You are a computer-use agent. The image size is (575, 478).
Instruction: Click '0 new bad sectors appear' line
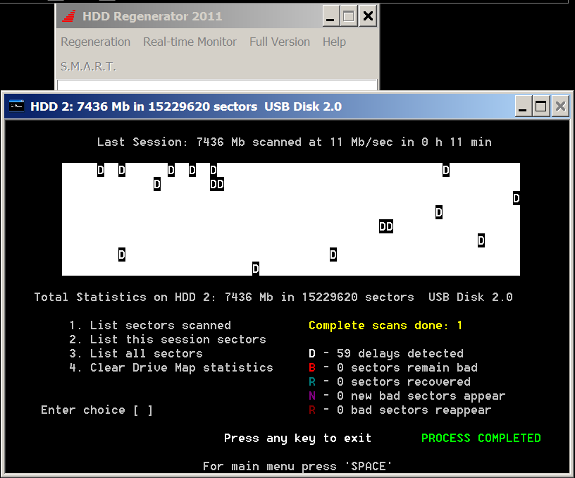click(x=407, y=396)
